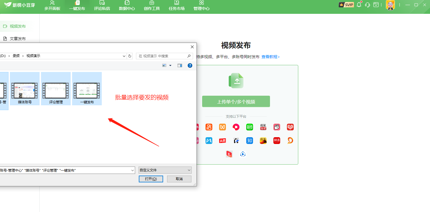The image size is (430, 212).
Task: Click the 新榜小豆芽 logo
Action: pos(20,5)
